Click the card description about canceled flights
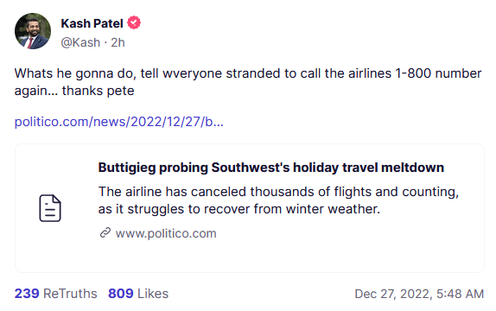496x311 pixels. [x=278, y=200]
